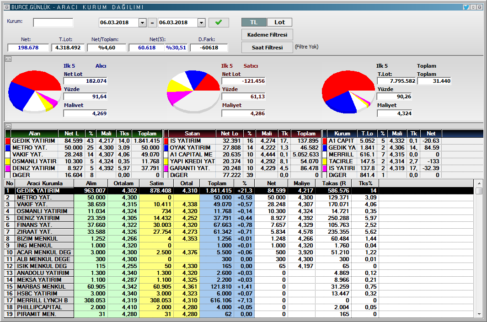487x322 pixels.
Task: Sort by the Satan column header
Action: [192, 134]
